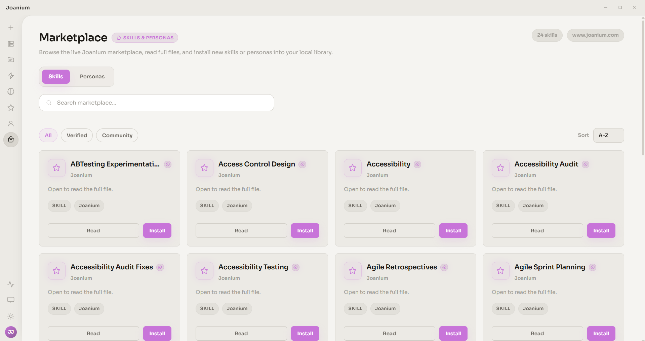Click the plus new chat icon in sidebar
645x341 pixels.
point(11,28)
